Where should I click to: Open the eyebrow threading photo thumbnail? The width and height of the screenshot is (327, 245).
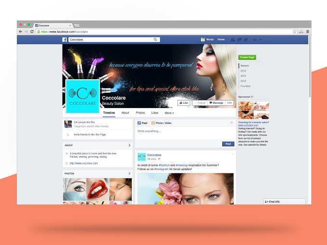click(121, 190)
